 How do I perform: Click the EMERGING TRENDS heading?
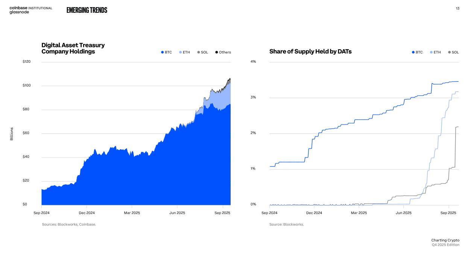tap(87, 10)
